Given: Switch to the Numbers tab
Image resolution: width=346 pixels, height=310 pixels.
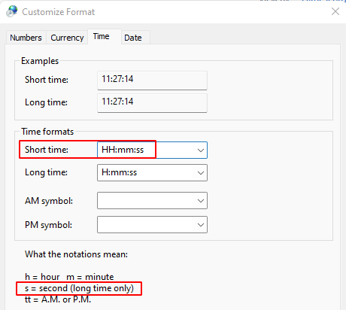Looking at the screenshot, I should pyautogui.click(x=26, y=38).
